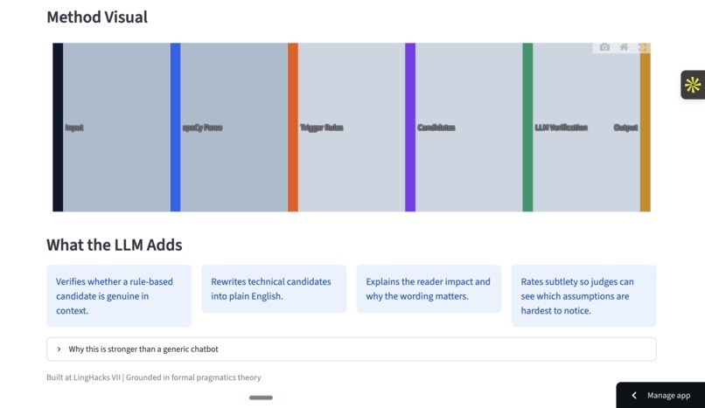Click the Manage app back chevron

tap(634, 396)
